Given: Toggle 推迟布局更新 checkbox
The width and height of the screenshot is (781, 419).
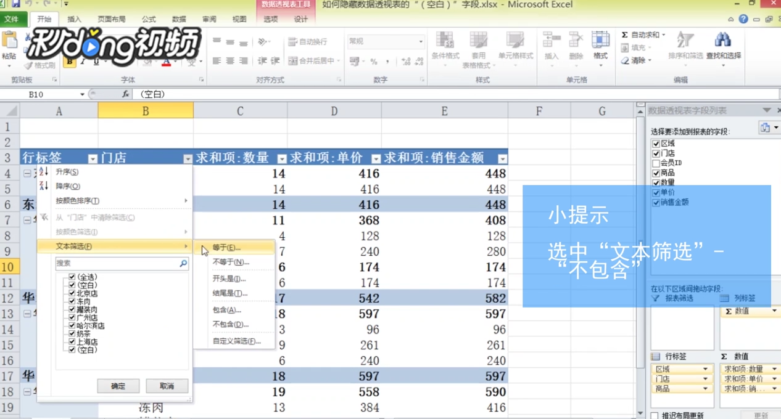Looking at the screenshot, I should 655,415.
